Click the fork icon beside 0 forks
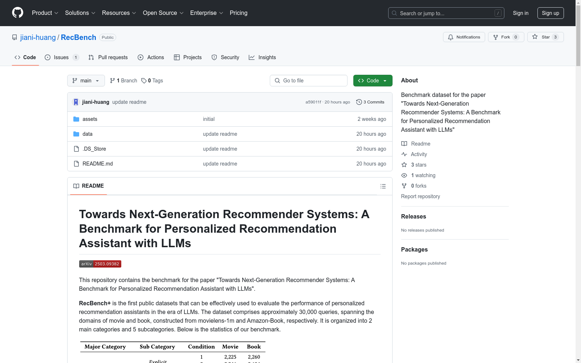 404,186
